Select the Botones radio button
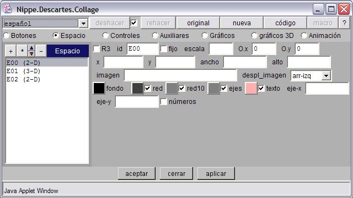This screenshot has width=353, height=198. point(6,35)
